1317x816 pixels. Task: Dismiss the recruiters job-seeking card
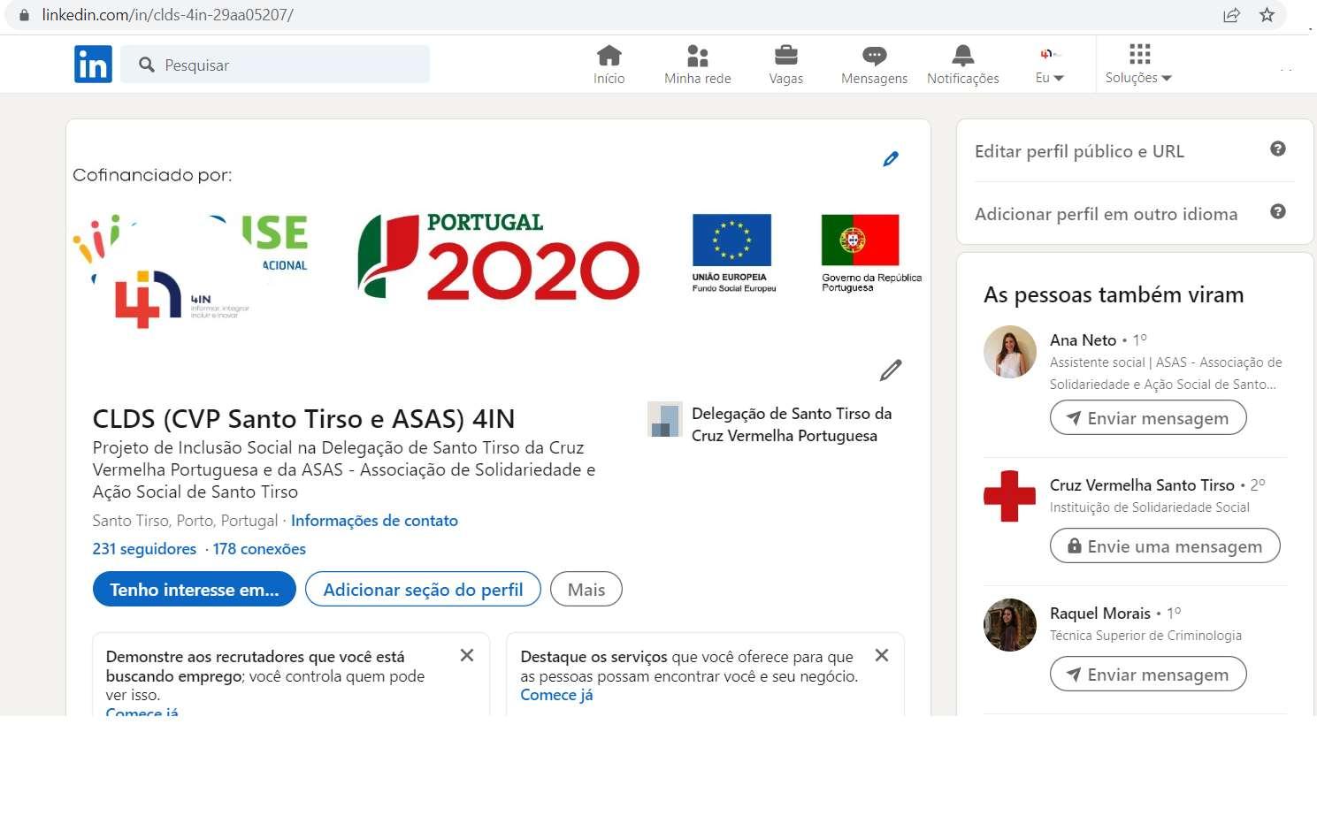467,655
